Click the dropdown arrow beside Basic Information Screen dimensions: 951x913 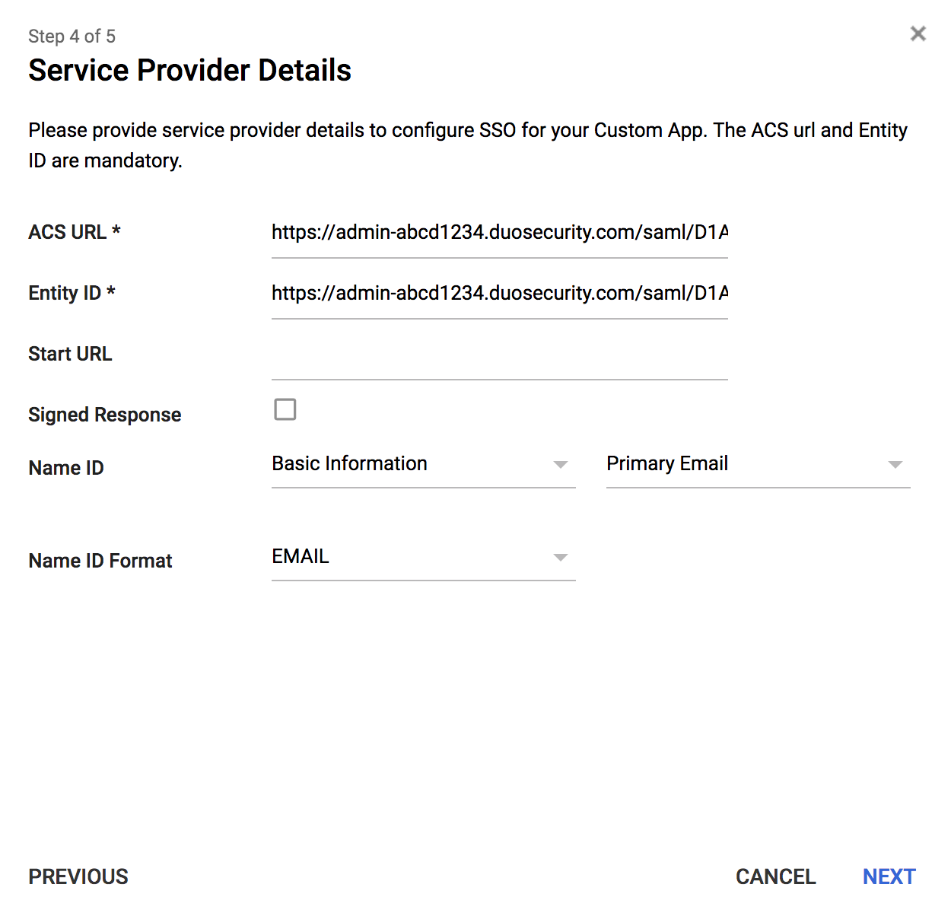(x=561, y=463)
